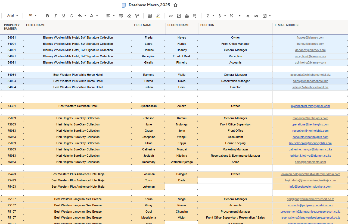The width and height of the screenshot is (348, 224).
Task: Click the insert link icon
Action: [x=171, y=16]
